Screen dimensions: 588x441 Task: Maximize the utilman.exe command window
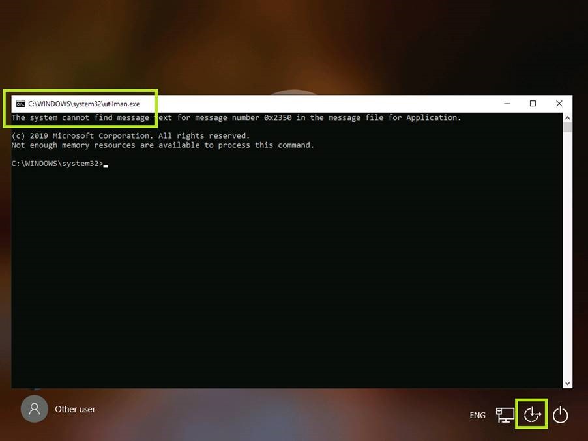click(533, 104)
